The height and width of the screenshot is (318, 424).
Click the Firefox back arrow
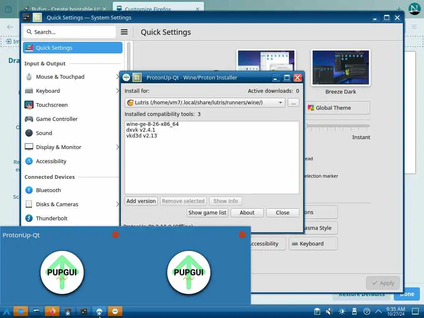tap(10, 27)
